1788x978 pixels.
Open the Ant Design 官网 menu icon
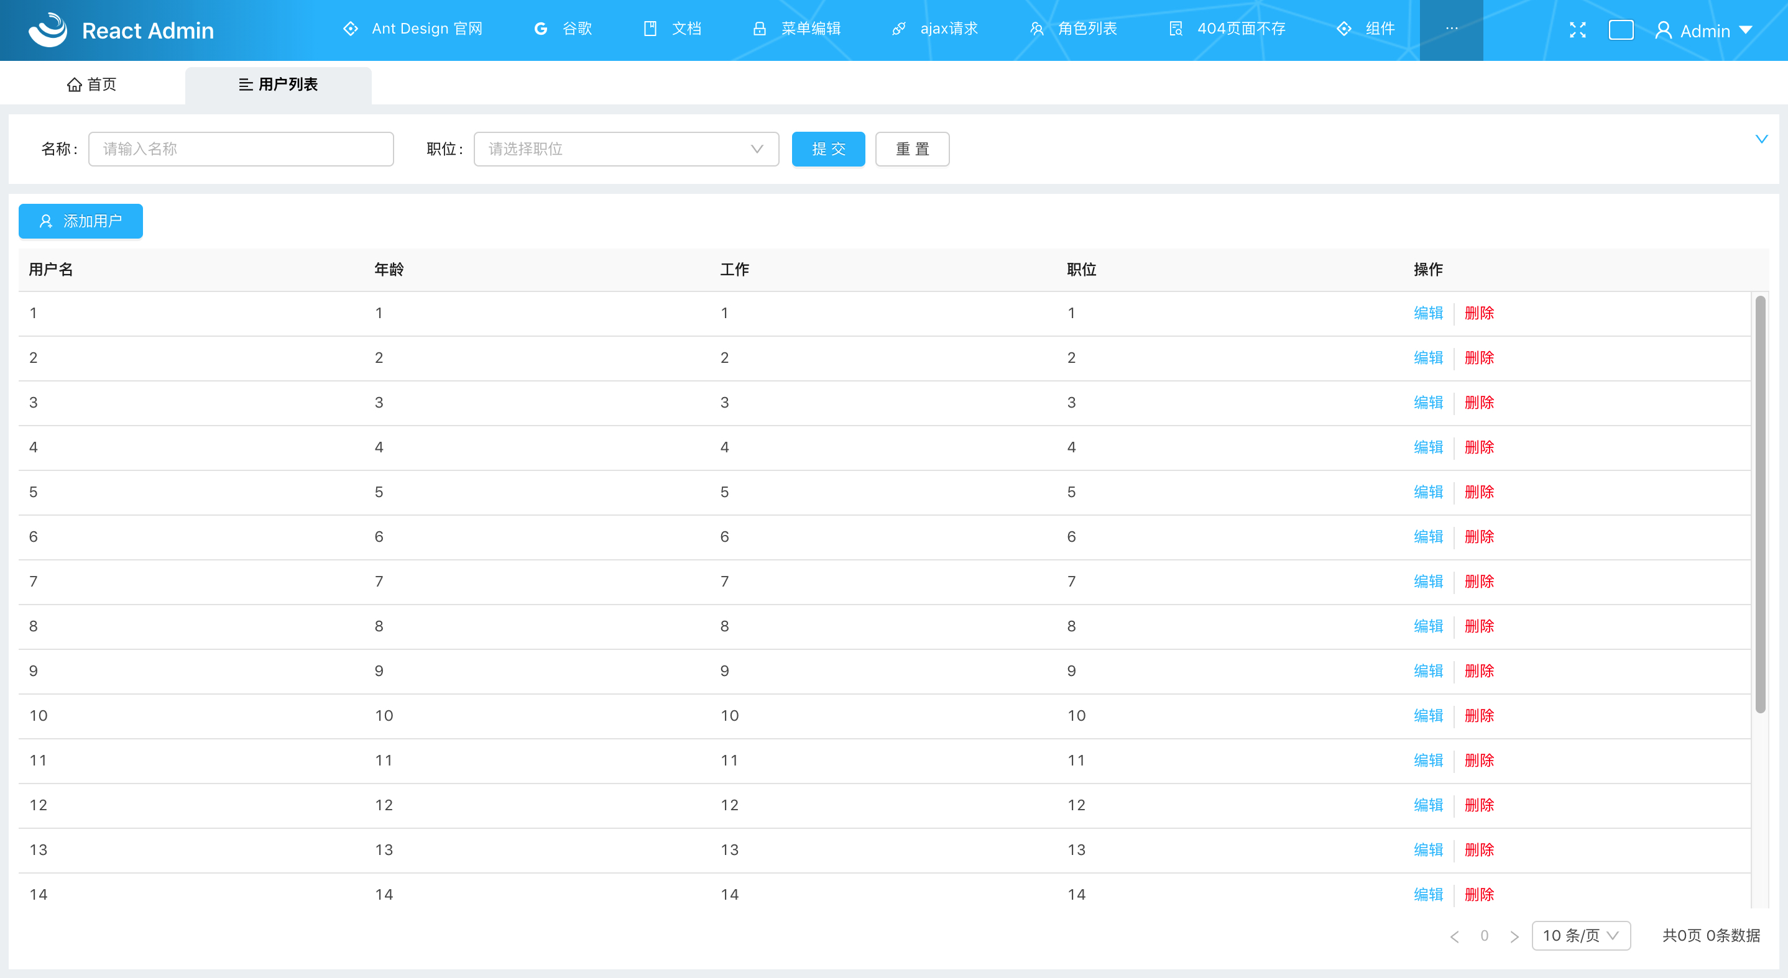pyautogui.click(x=351, y=29)
